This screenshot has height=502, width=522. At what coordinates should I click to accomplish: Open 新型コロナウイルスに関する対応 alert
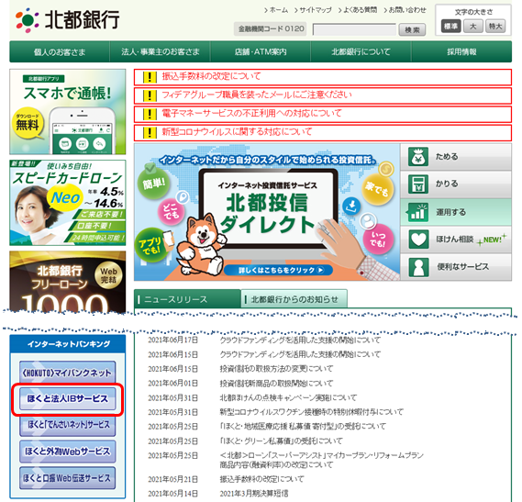[x=237, y=132]
